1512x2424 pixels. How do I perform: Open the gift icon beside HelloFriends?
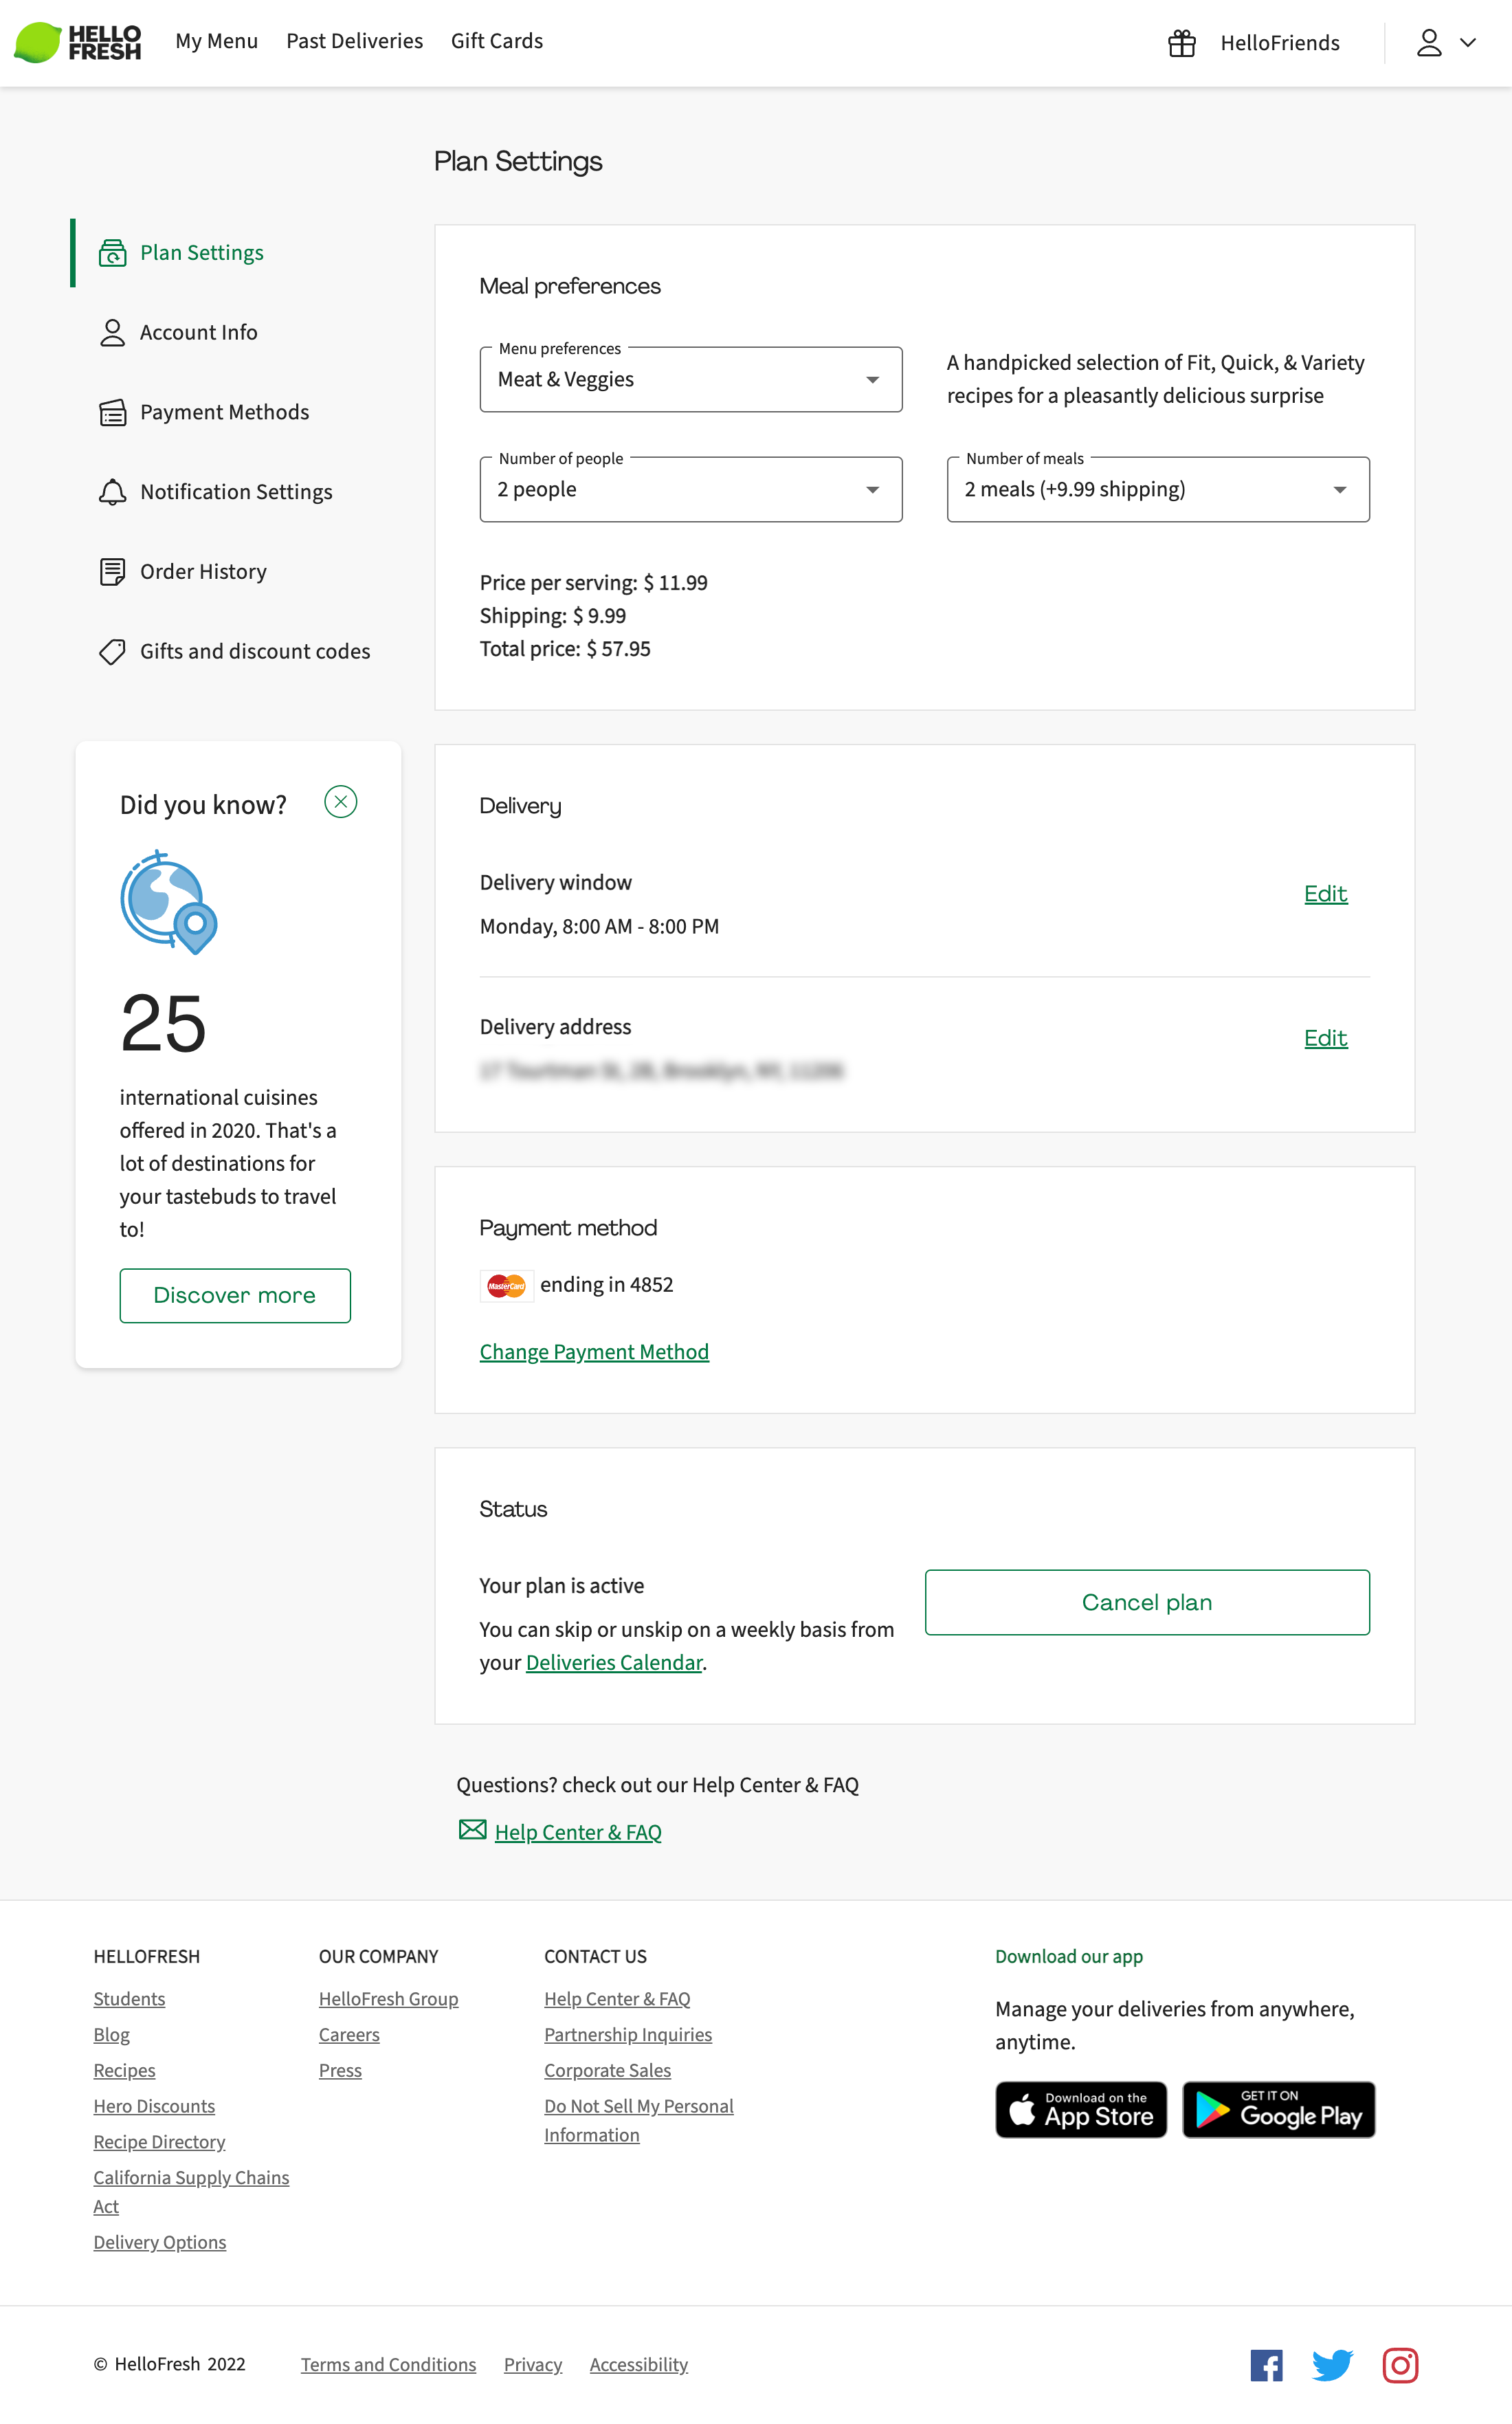1181,42
